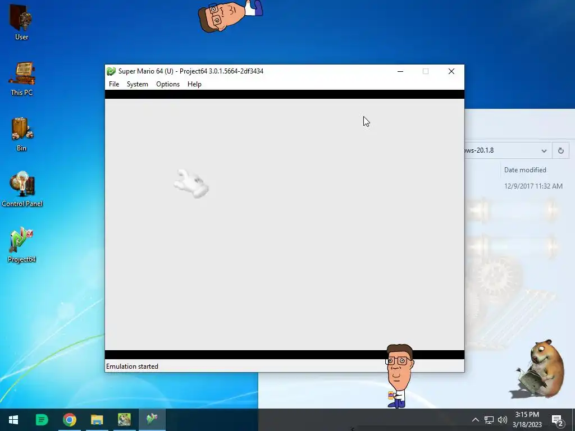Open File Explorer from the taskbar
This screenshot has width=575, height=431.
point(97,420)
